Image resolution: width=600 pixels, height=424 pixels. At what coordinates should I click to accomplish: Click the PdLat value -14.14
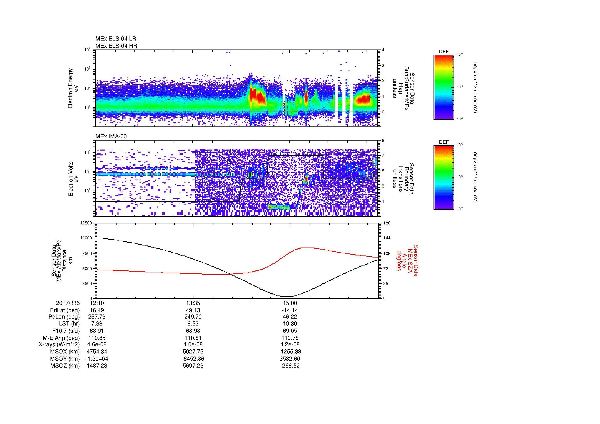coord(290,310)
